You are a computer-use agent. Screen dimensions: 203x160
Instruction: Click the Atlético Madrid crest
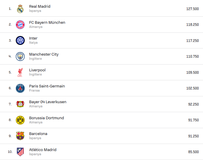coord(20,152)
